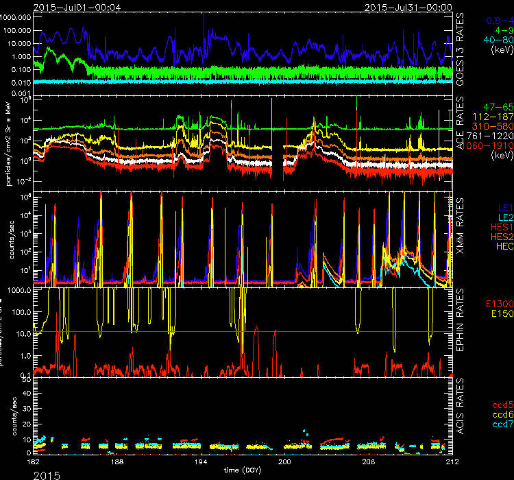Select the red ccd5 legend entry
This screenshot has height=480, width=514.
500,406
